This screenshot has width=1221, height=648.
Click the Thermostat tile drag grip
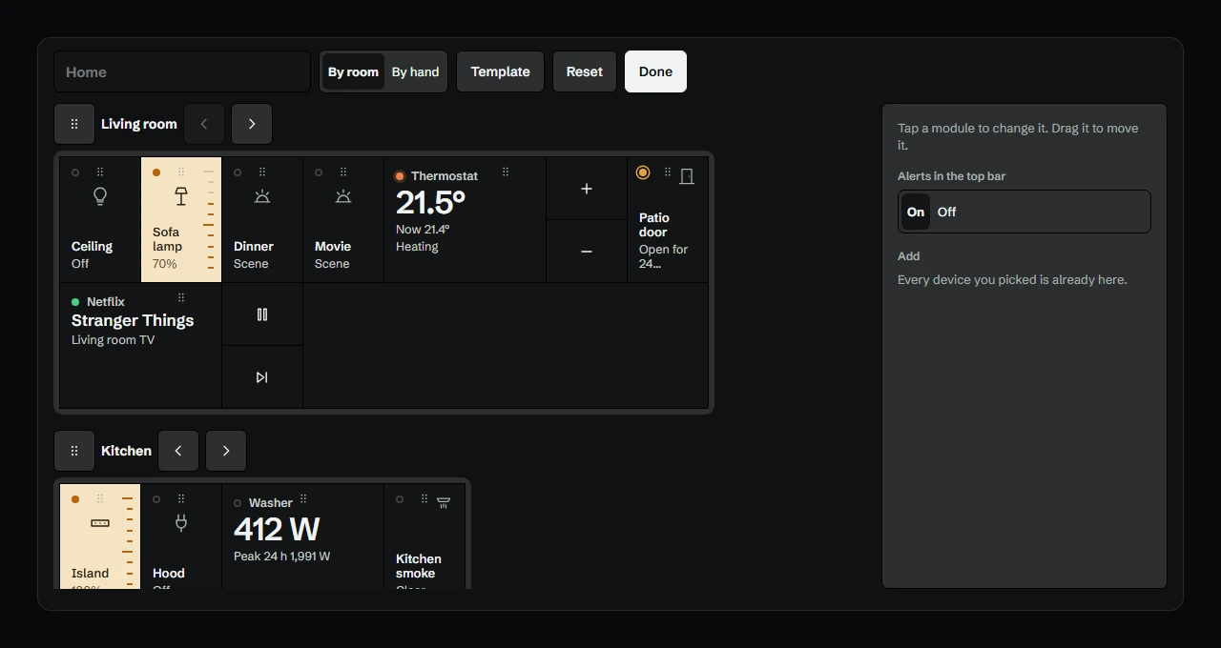(x=506, y=172)
